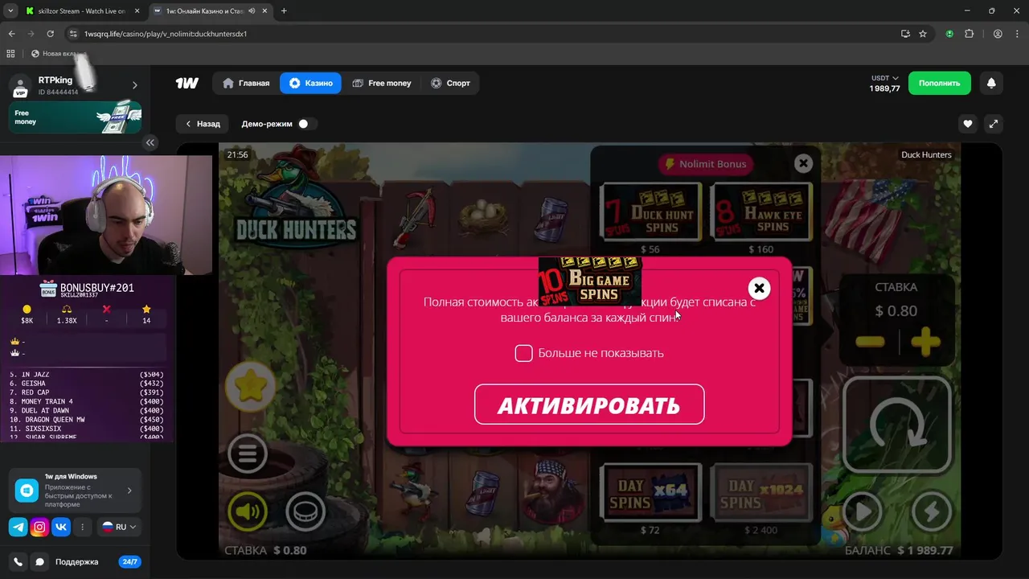Open the browser extensions puzzle icon
Image resolution: width=1029 pixels, height=579 pixels.
pyautogui.click(x=969, y=34)
